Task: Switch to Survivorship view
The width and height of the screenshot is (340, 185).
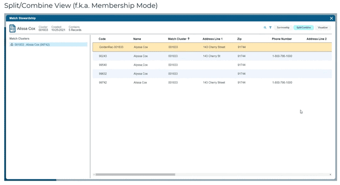Action: tap(283, 28)
